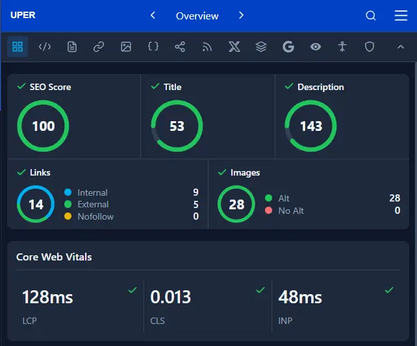Select the Alt images row
Screen dimensions: 417x346
(x=333, y=198)
